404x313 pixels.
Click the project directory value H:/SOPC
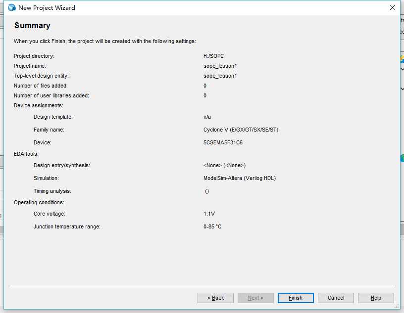point(213,56)
